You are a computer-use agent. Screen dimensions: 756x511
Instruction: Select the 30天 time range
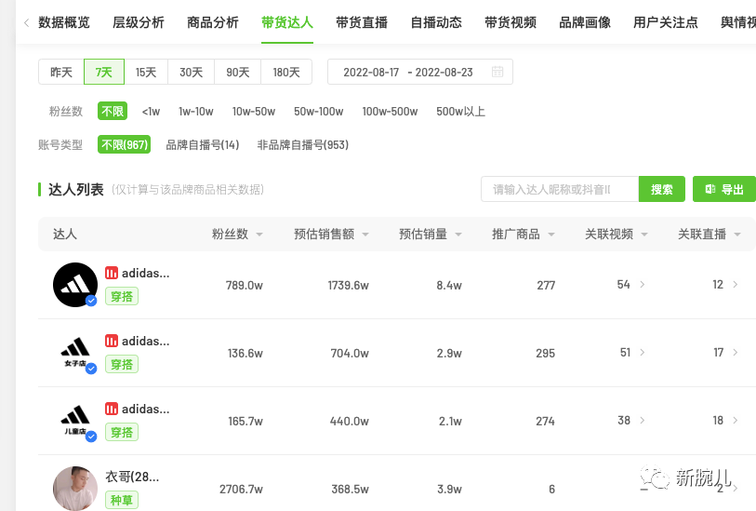point(191,72)
